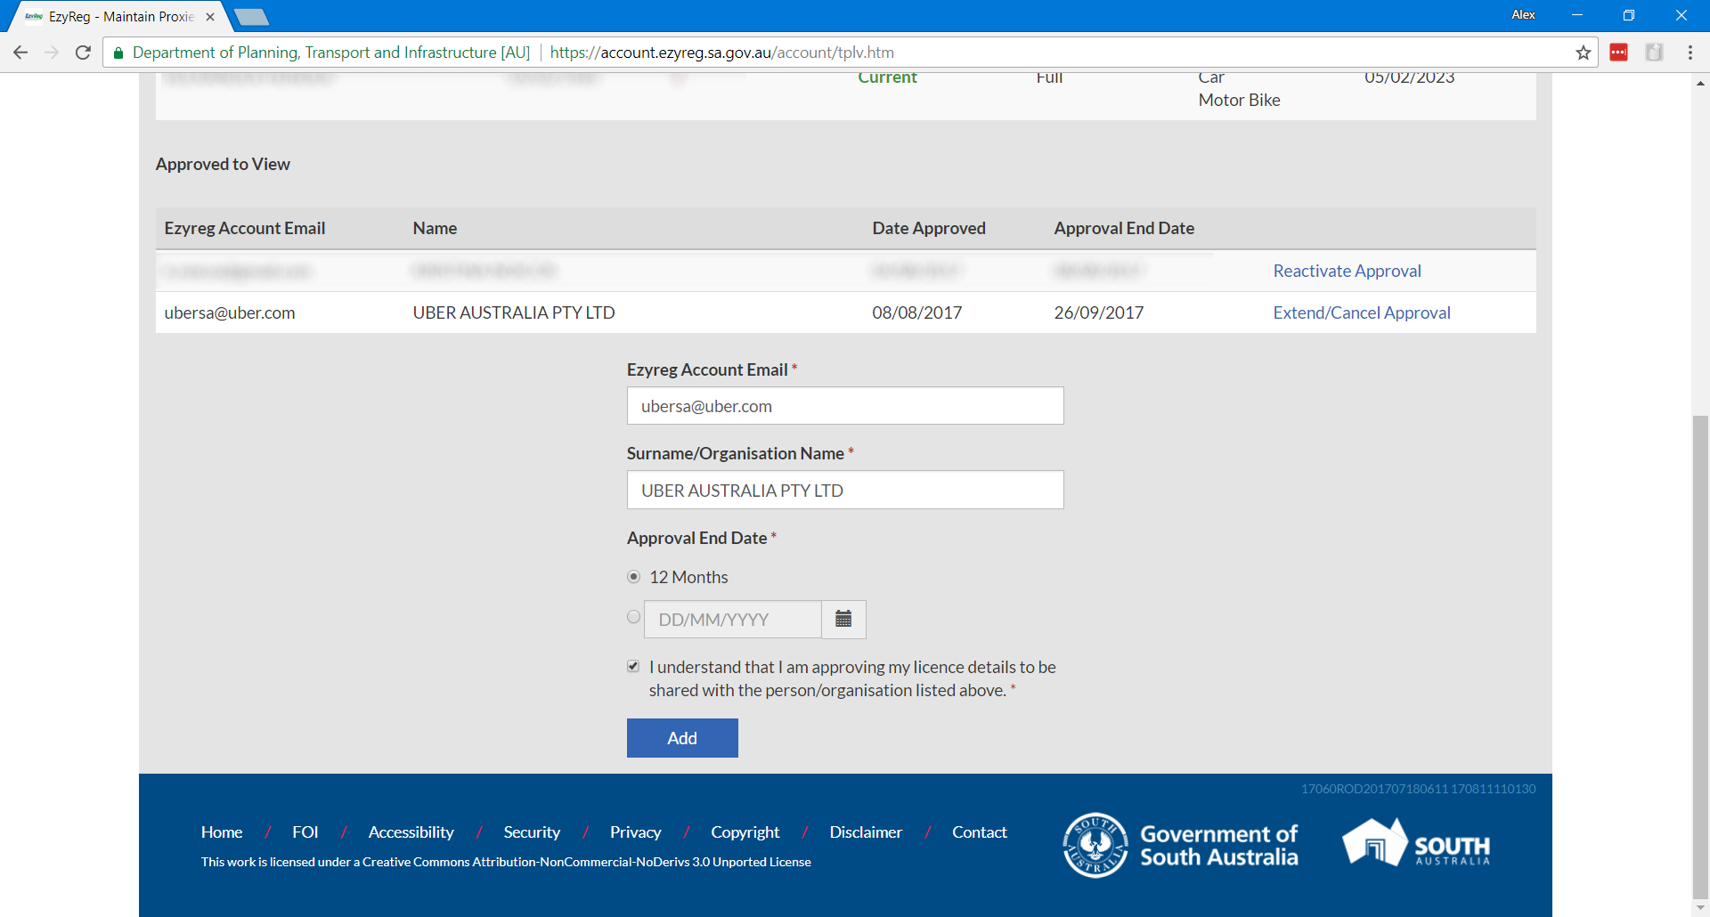Viewport: 1710px width, 917px height.
Task: Click the scrollbar up arrow
Action: 1700,83
